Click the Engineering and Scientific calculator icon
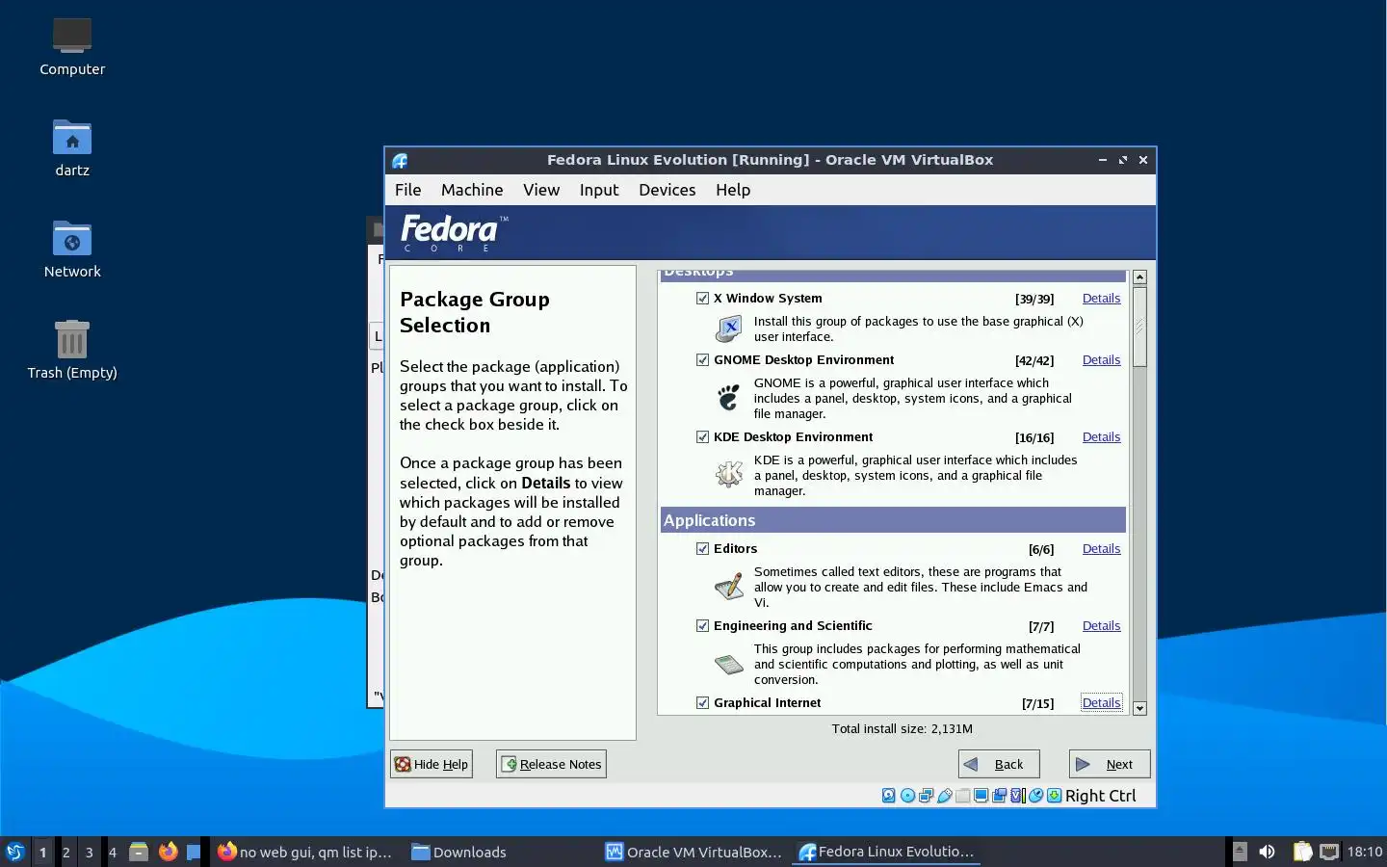Screen dimensions: 1387x867 [x=729, y=664]
